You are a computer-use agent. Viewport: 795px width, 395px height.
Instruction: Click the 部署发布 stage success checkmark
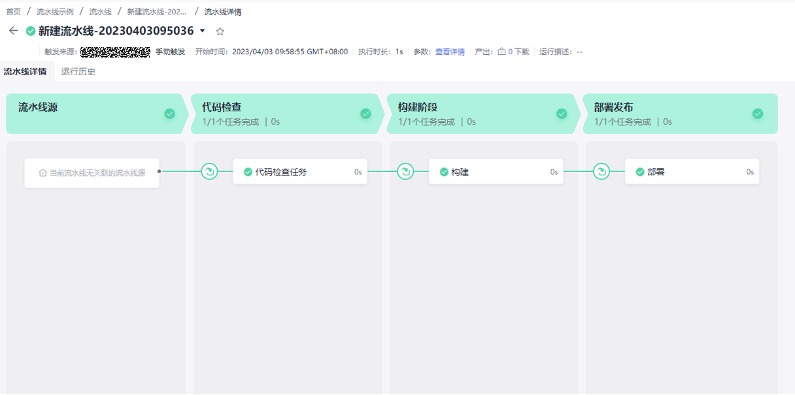tap(758, 114)
